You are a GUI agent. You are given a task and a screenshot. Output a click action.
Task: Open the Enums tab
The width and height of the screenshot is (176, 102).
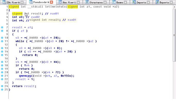pos(120,2)
